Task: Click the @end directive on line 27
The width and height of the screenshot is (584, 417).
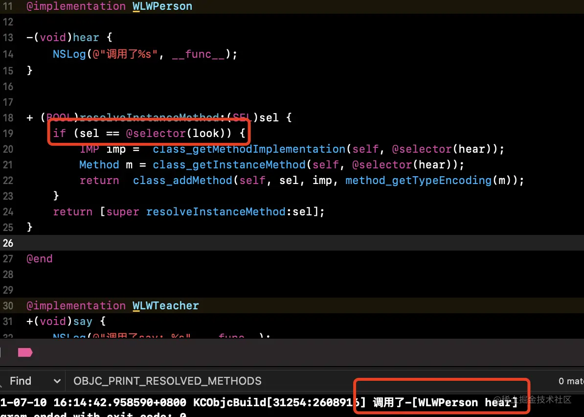Action: 40,258
